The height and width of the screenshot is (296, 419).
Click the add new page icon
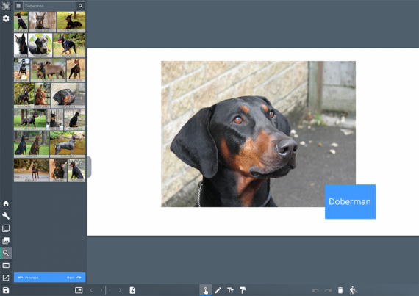point(132,290)
